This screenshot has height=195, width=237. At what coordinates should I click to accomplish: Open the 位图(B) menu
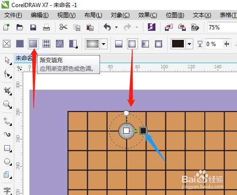pos(175,15)
